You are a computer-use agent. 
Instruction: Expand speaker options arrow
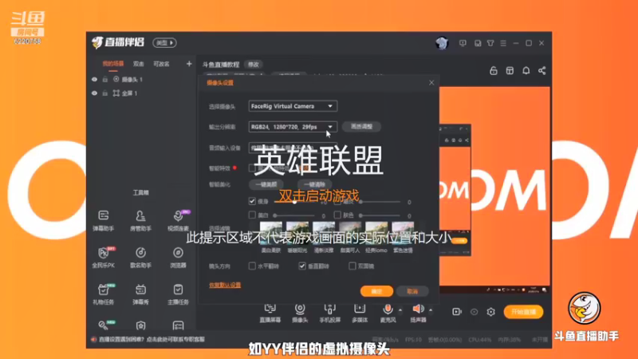tap(431, 310)
